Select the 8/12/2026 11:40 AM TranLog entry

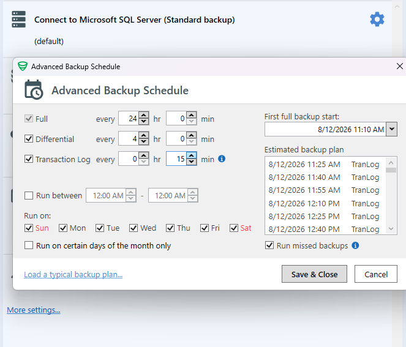pyautogui.click(x=324, y=177)
